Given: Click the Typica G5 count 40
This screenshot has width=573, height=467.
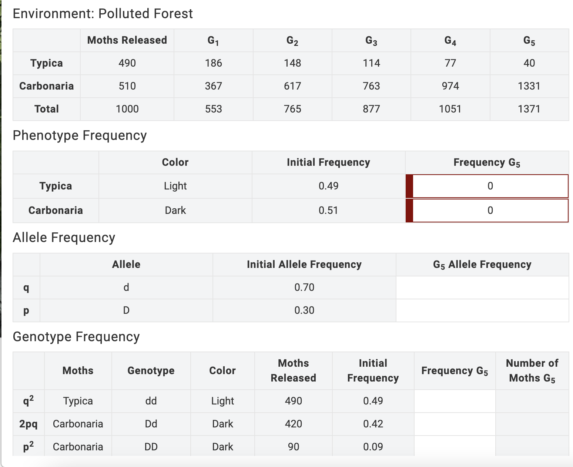Looking at the screenshot, I should pyautogui.click(x=529, y=63).
